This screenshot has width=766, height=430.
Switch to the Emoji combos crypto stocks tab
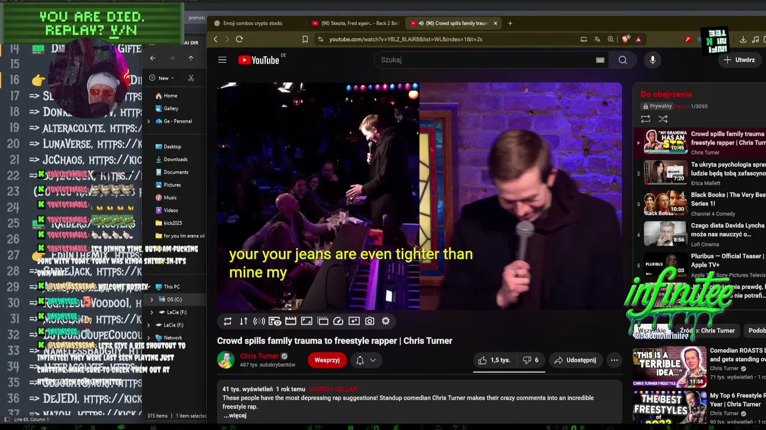click(x=253, y=23)
